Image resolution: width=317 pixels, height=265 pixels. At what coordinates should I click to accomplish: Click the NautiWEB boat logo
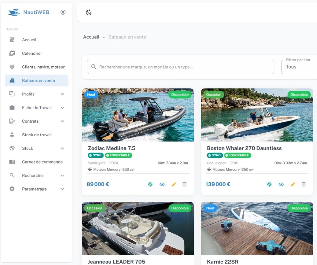14,12
